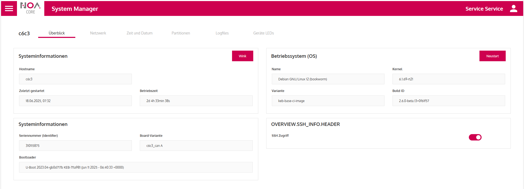Click the Board-Variante label
Viewport: 524px width, 189px height.
[x=151, y=135]
